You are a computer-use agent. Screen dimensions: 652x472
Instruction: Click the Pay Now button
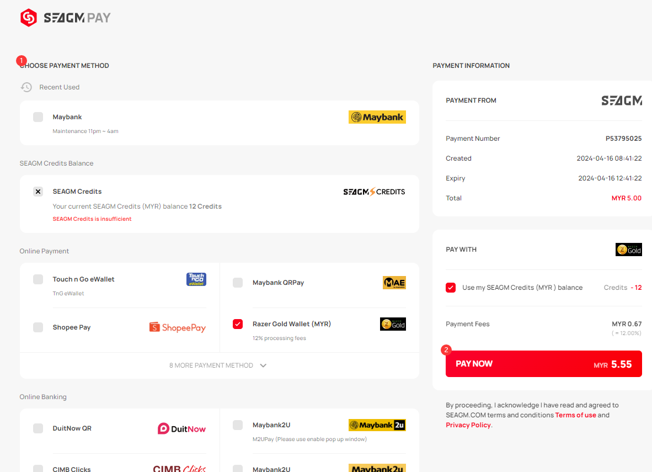[x=543, y=364]
